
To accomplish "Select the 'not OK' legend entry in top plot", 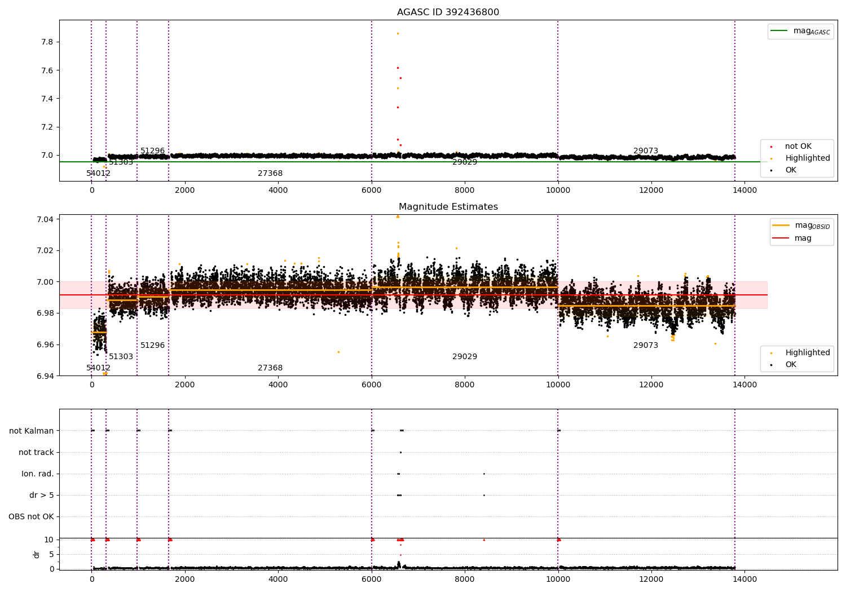I will pyautogui.click(x=798, y=147).
